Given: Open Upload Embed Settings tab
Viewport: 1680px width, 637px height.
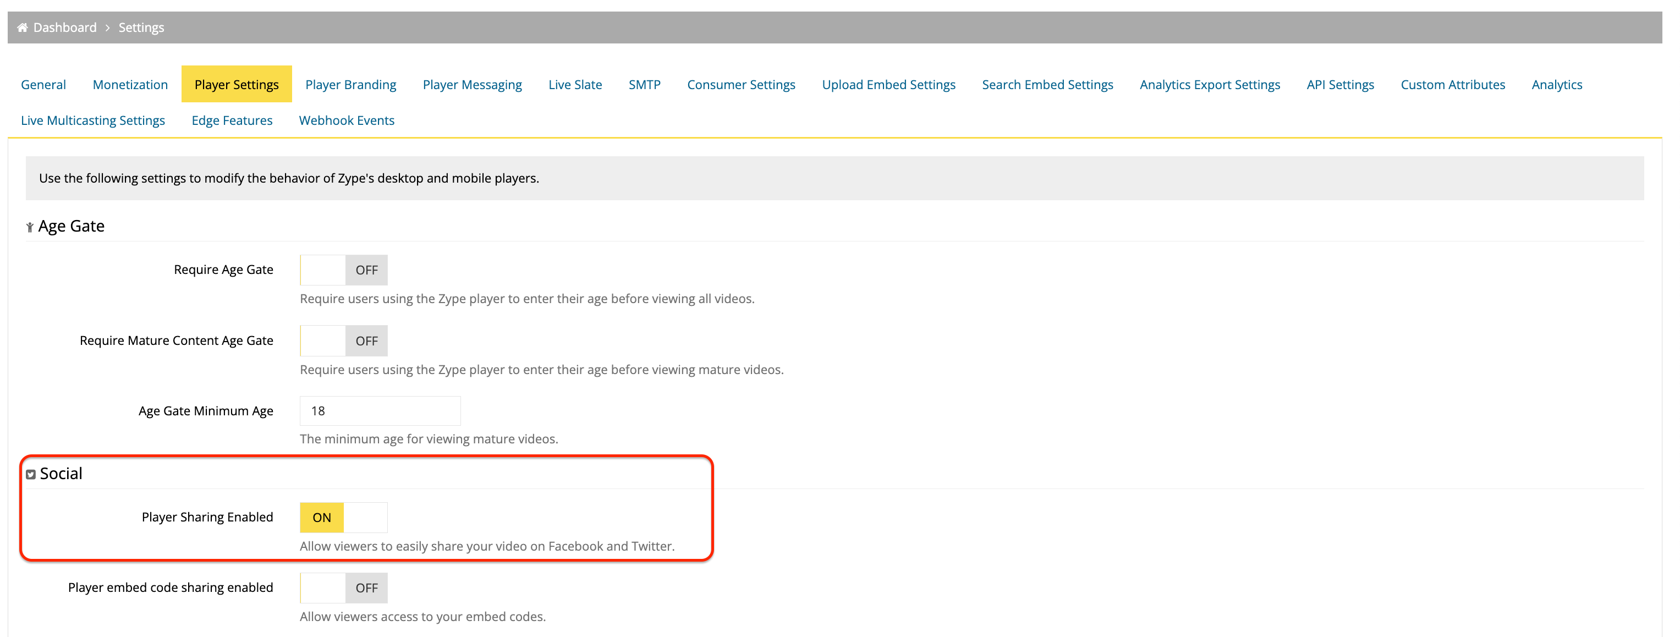Looking at the screenshot, I should 888,84.
